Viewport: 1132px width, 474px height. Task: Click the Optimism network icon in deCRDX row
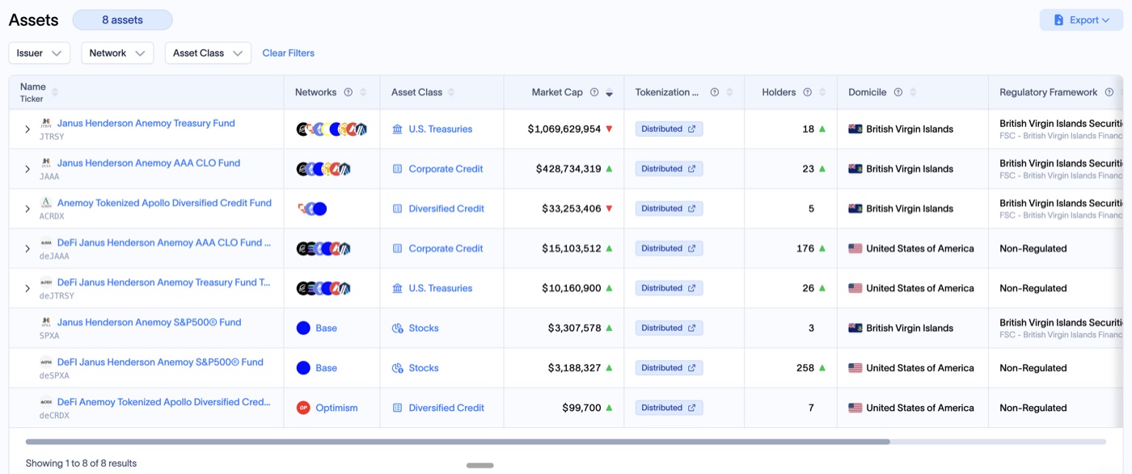(303, 408)
